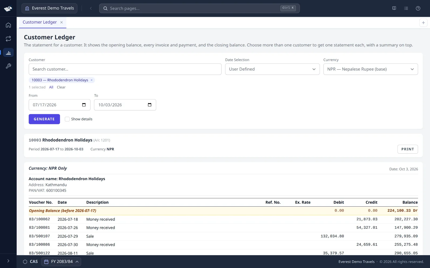Screen dimensions: 430x268
Task: Click PAN/VAT: 600100345 text
Action: click(48, 191)
